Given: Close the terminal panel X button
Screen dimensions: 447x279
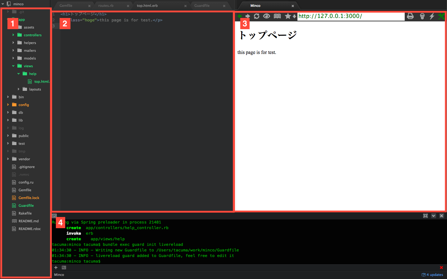Looking at the screenshot, I should coord(442,216).
